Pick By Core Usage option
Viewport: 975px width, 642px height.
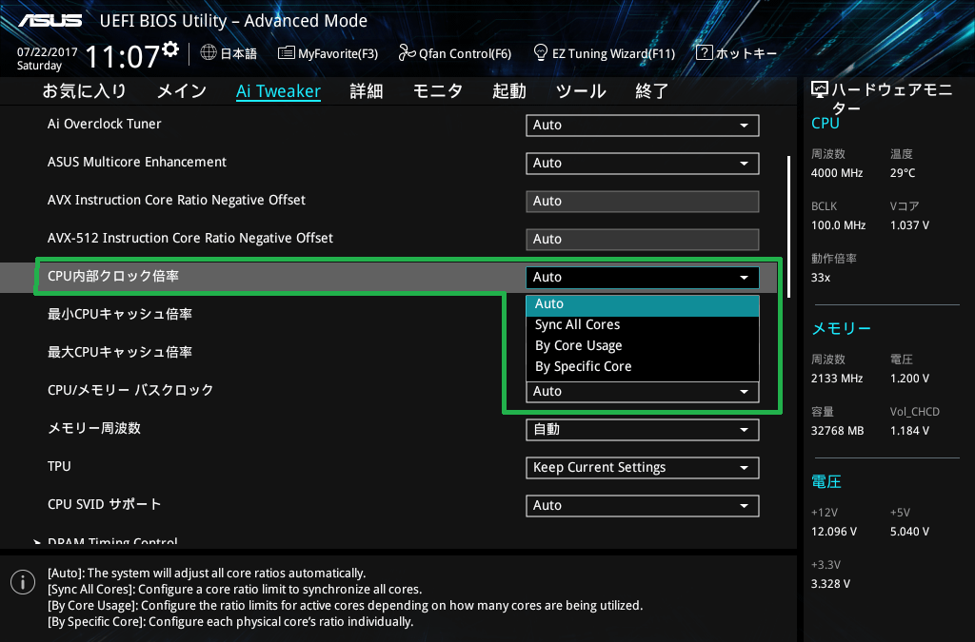pyautogui.click(x=643, y=346)
